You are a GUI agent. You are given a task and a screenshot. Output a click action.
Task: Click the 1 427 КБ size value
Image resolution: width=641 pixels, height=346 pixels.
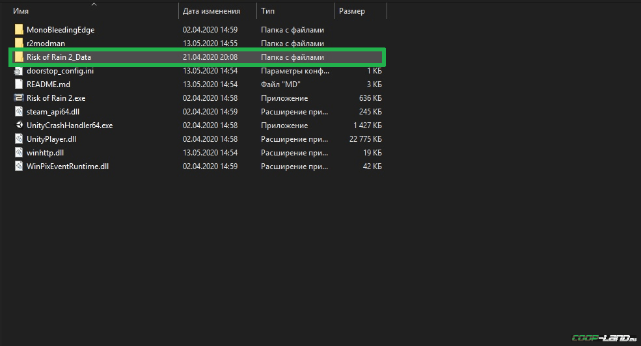368,126
